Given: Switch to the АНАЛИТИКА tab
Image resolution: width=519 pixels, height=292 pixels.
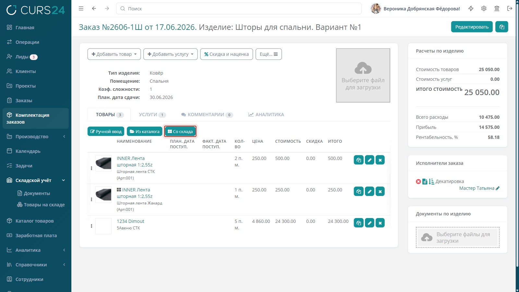Looking at the screenshot, I should pyautogui.click(x=266, y=115).
